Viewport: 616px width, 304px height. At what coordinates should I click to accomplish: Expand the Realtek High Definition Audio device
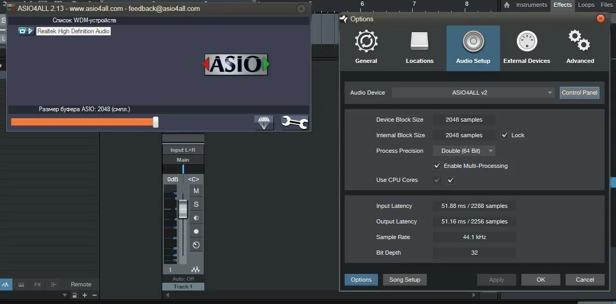[31, 31]
